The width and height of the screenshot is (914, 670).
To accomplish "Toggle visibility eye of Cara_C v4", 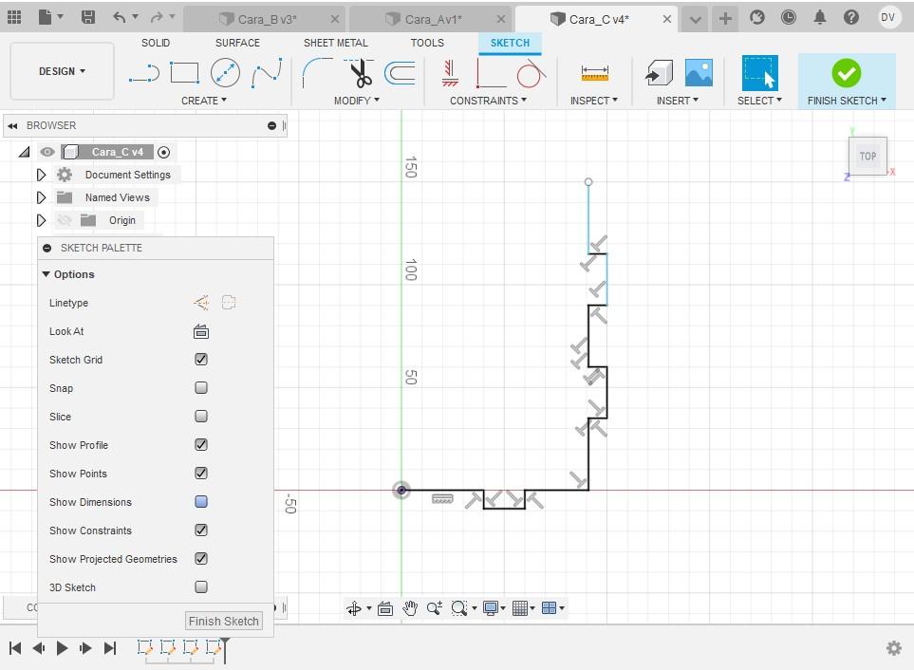I will point(47,152).
